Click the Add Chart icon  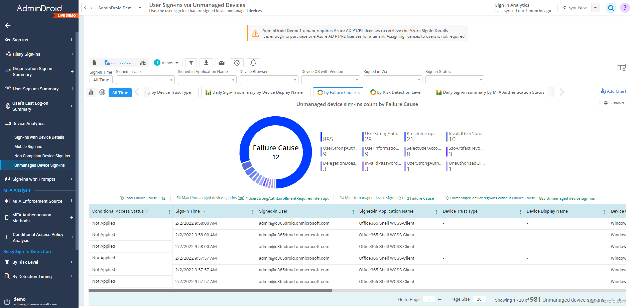coord(613,91)
